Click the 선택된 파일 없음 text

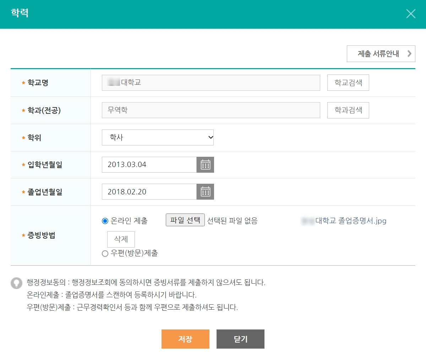pos(232,221)
